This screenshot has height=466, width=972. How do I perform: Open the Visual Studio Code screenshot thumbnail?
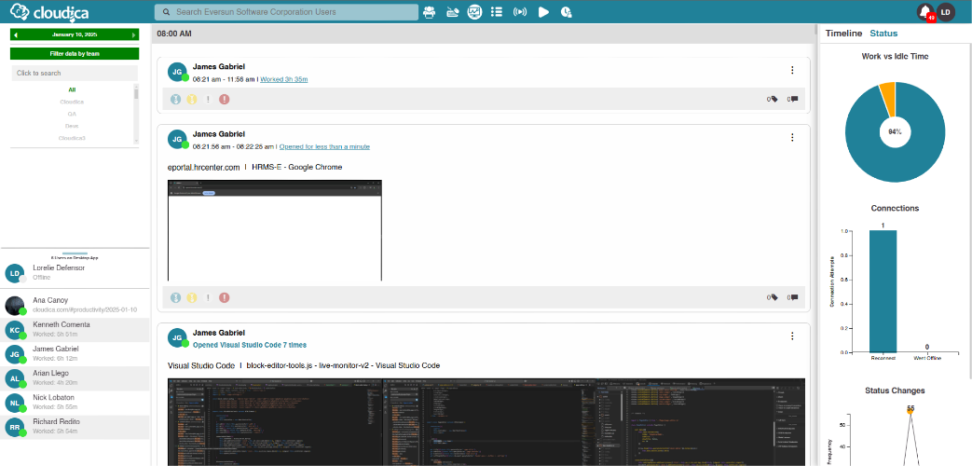point(486,422)
